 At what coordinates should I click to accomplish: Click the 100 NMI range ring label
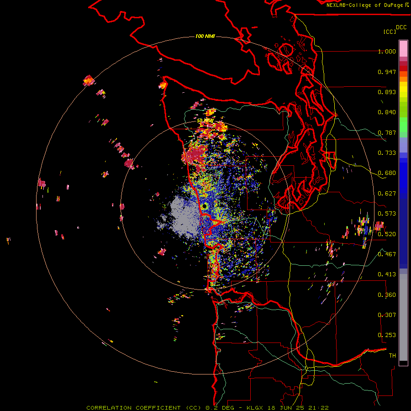pos(205,36)
